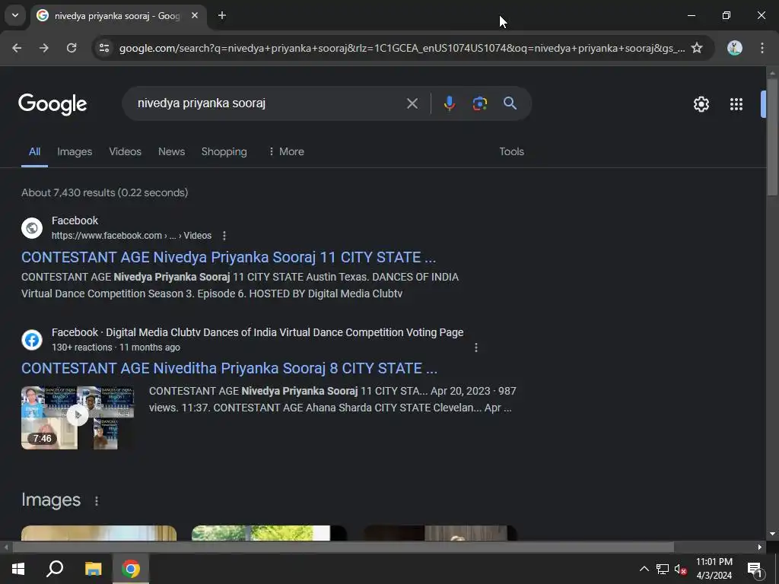Open the Chrome profile avatar
This screenshot has height=584, width=779.
coord(735,48)
